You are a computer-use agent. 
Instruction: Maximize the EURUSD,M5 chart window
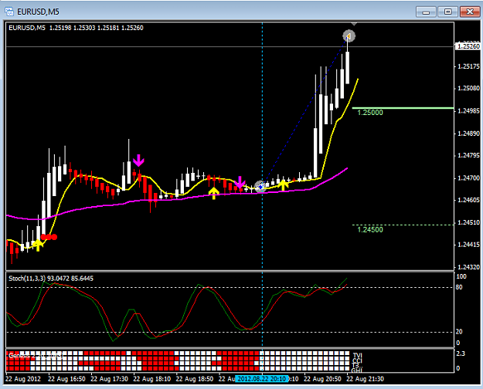pos(448,12)
